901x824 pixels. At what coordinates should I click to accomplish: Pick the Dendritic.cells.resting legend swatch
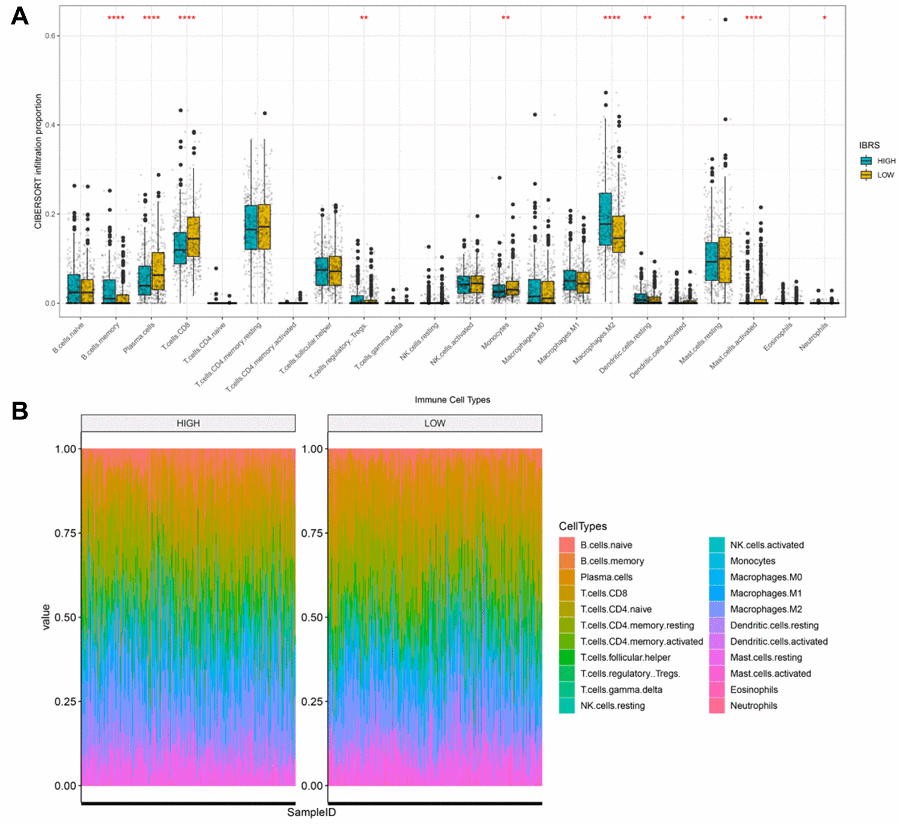[717, 625]
